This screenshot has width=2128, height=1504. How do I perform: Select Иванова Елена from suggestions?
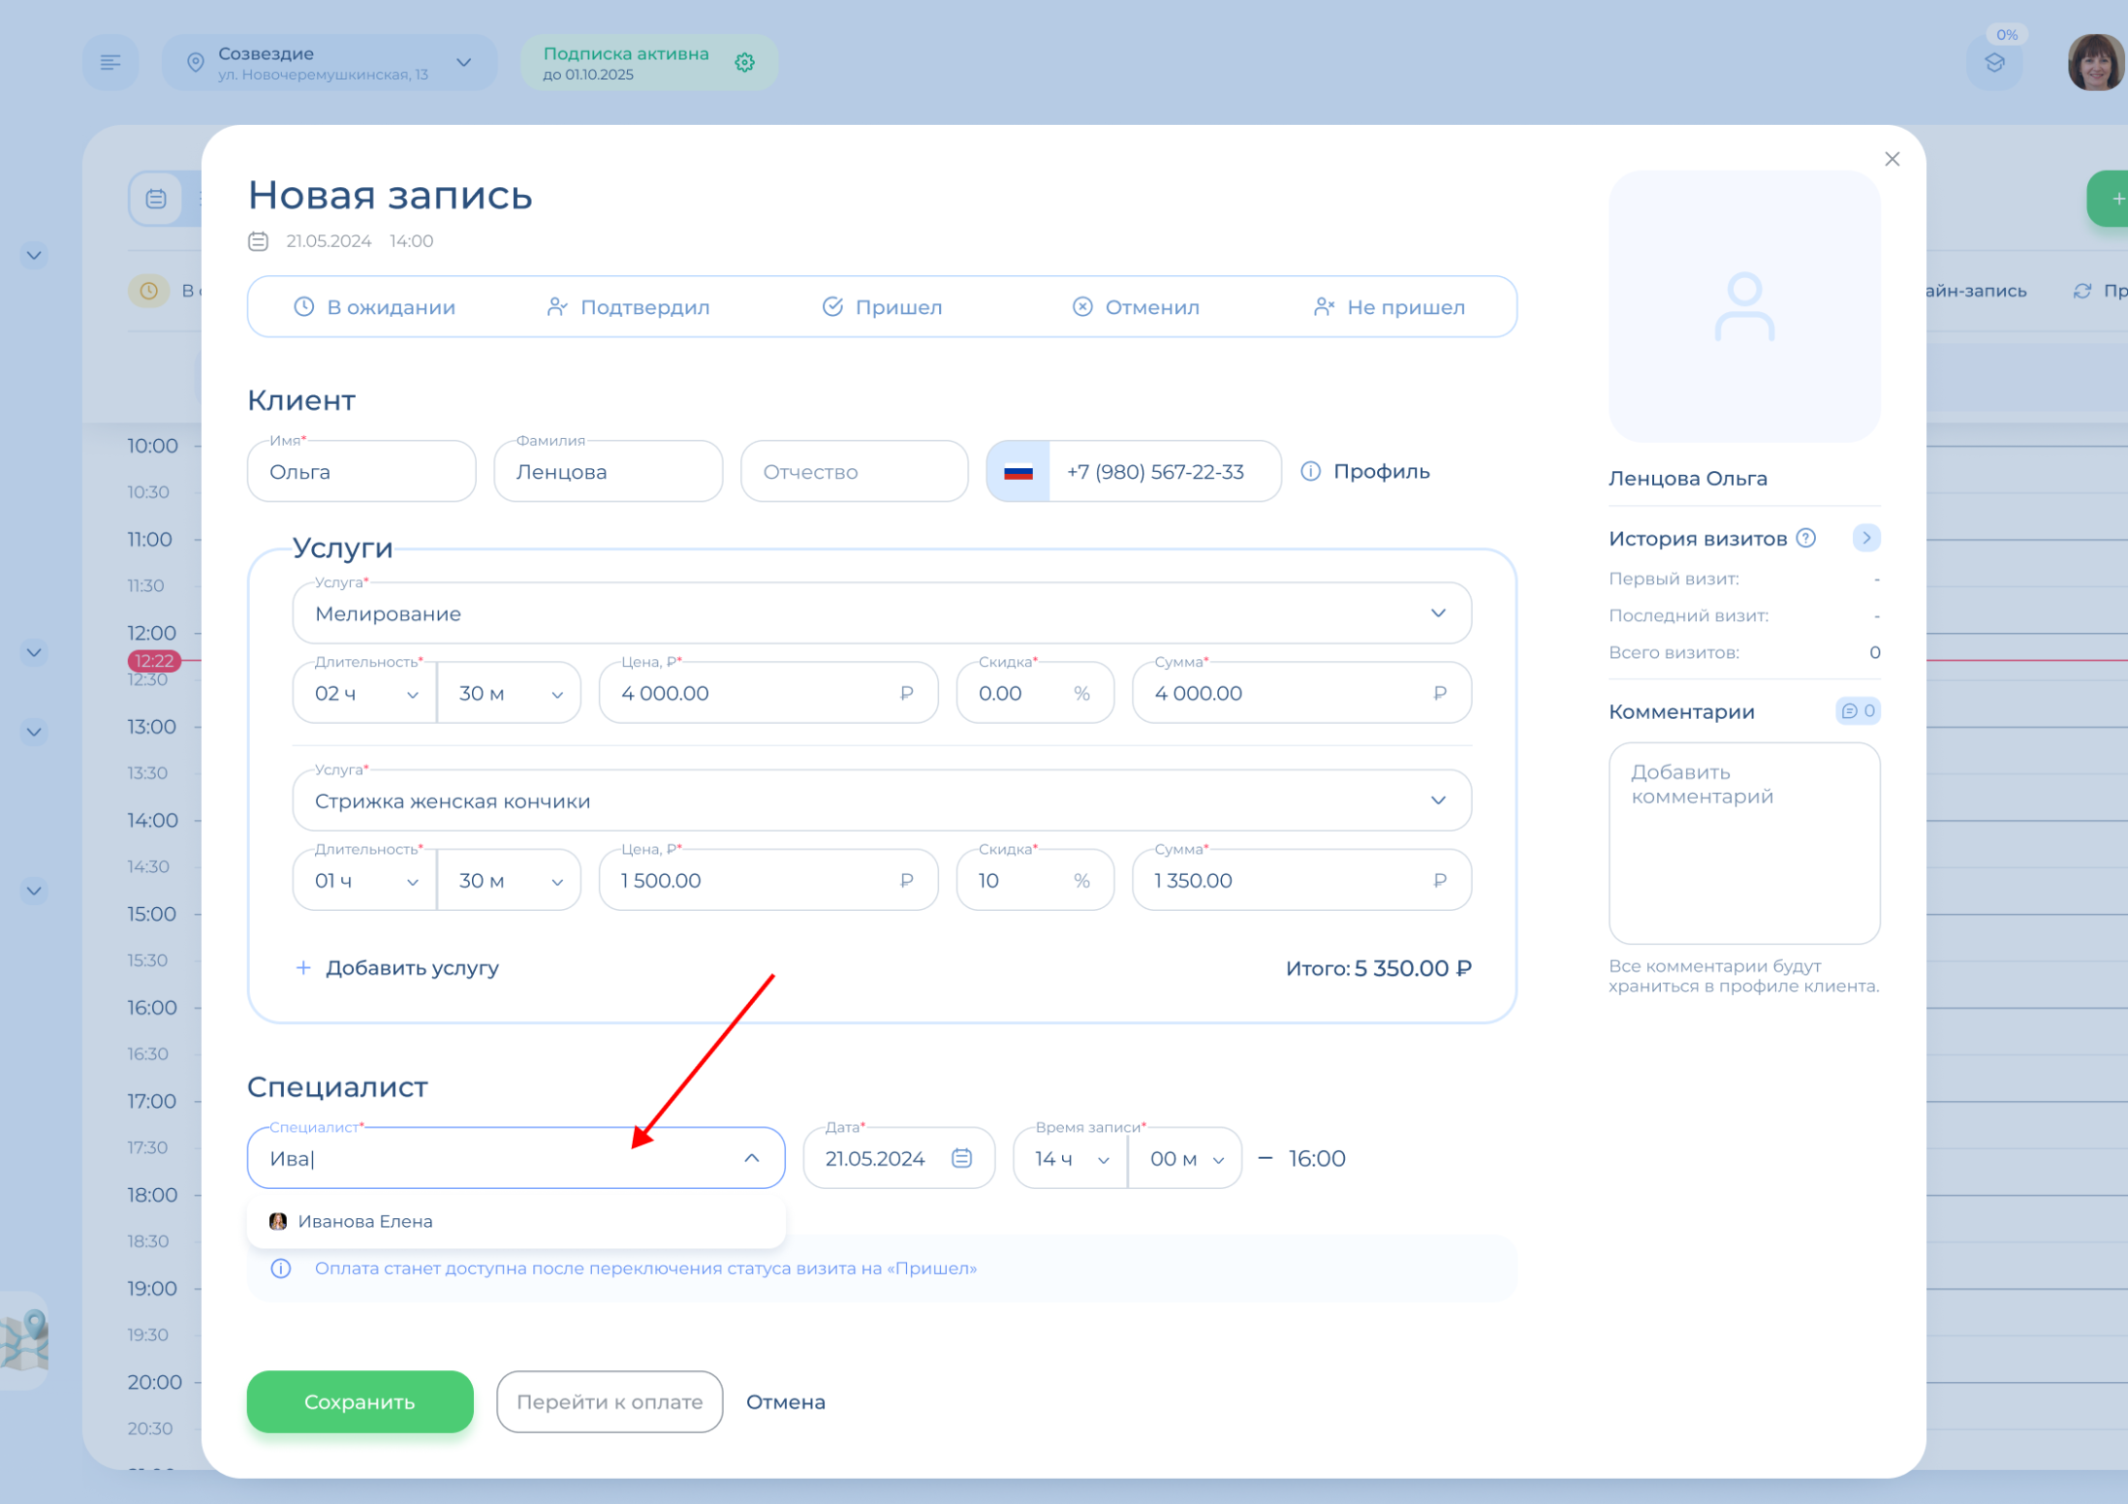[364, 1221]
